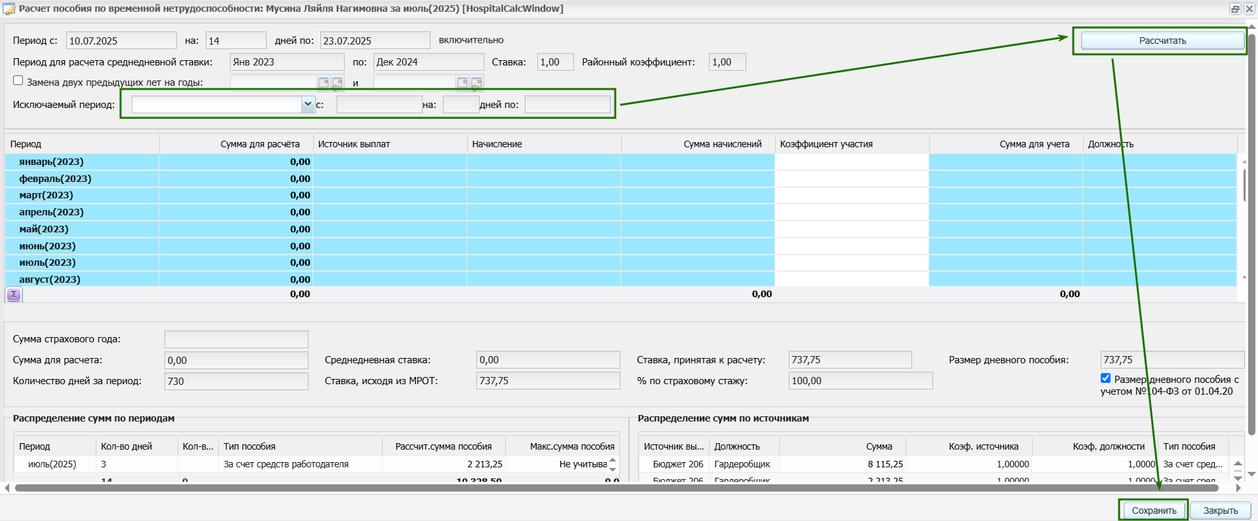This screenshot has width=1258, height=521.
Task: Click the 'Размер дневного пособия' value field
Action: pos(1172,360)
